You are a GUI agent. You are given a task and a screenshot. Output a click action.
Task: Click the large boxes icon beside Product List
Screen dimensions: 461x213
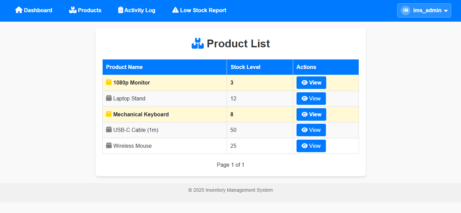198,44
